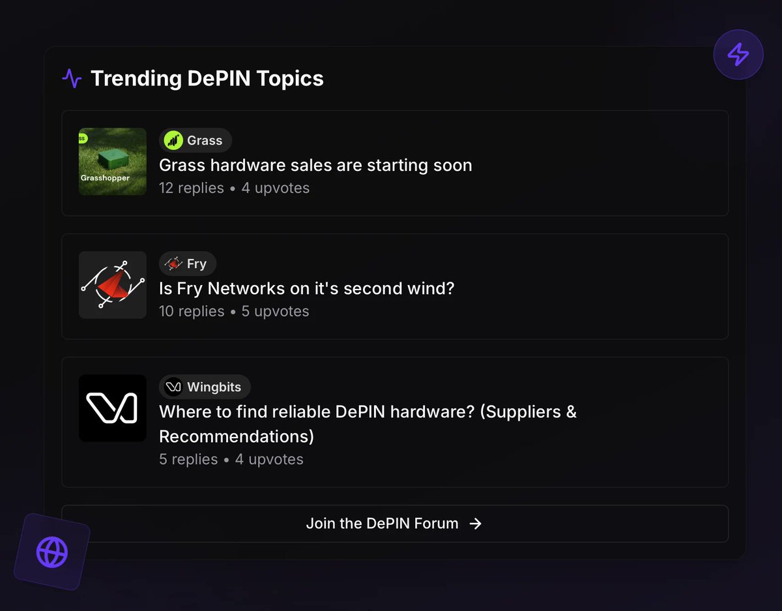Open 'Grass hardware sales are starting soon' topic

click(315, 165)
